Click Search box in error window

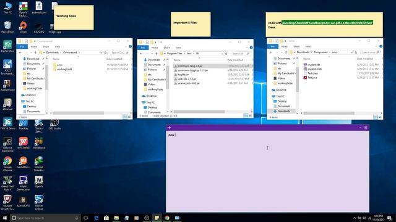click(x=371, y=52)
